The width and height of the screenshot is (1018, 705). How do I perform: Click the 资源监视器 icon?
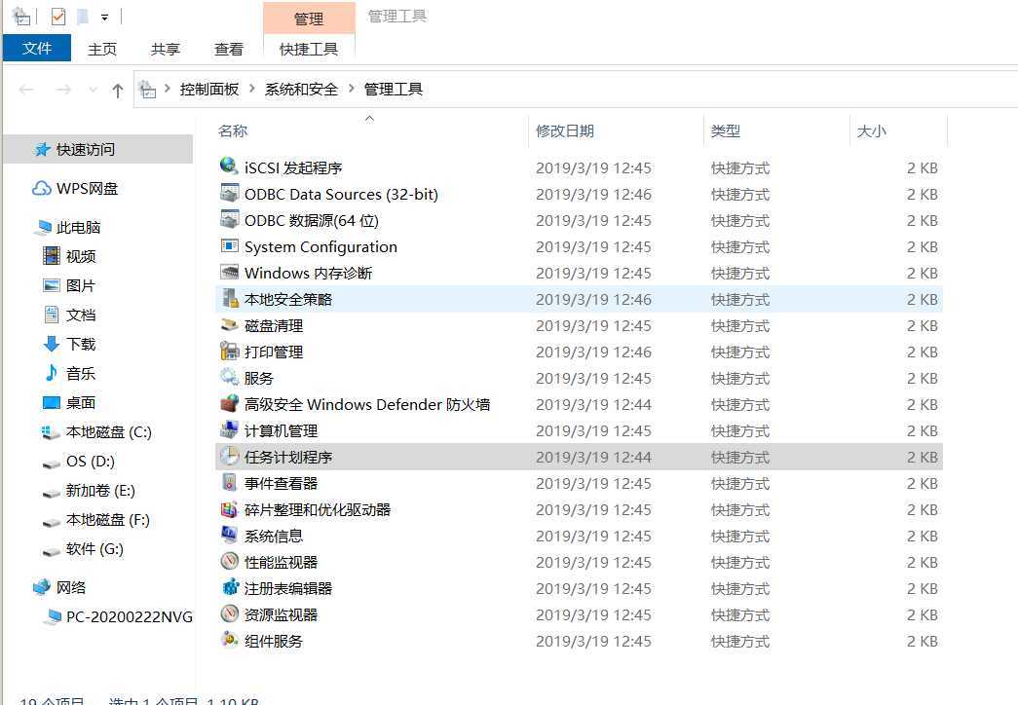(x=229, y=613)
